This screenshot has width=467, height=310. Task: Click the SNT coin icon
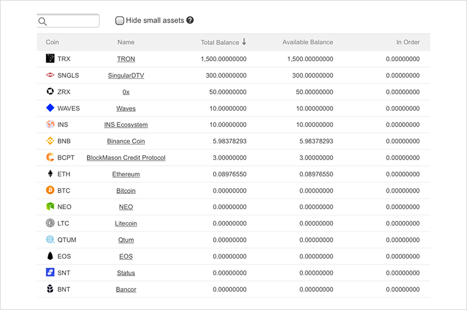click(50, 272)
